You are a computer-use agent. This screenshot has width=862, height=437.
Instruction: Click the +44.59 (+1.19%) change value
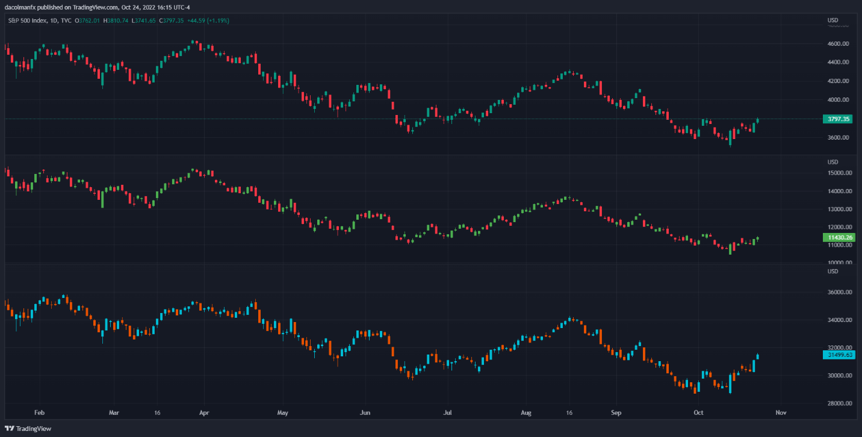(207, 20)
